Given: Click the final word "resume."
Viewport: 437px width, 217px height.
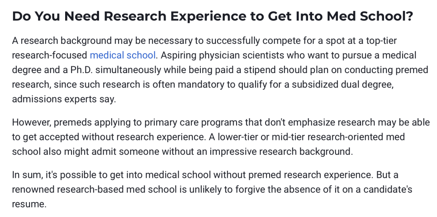Looking at the screenshot, I should click(x=29, y=204).
